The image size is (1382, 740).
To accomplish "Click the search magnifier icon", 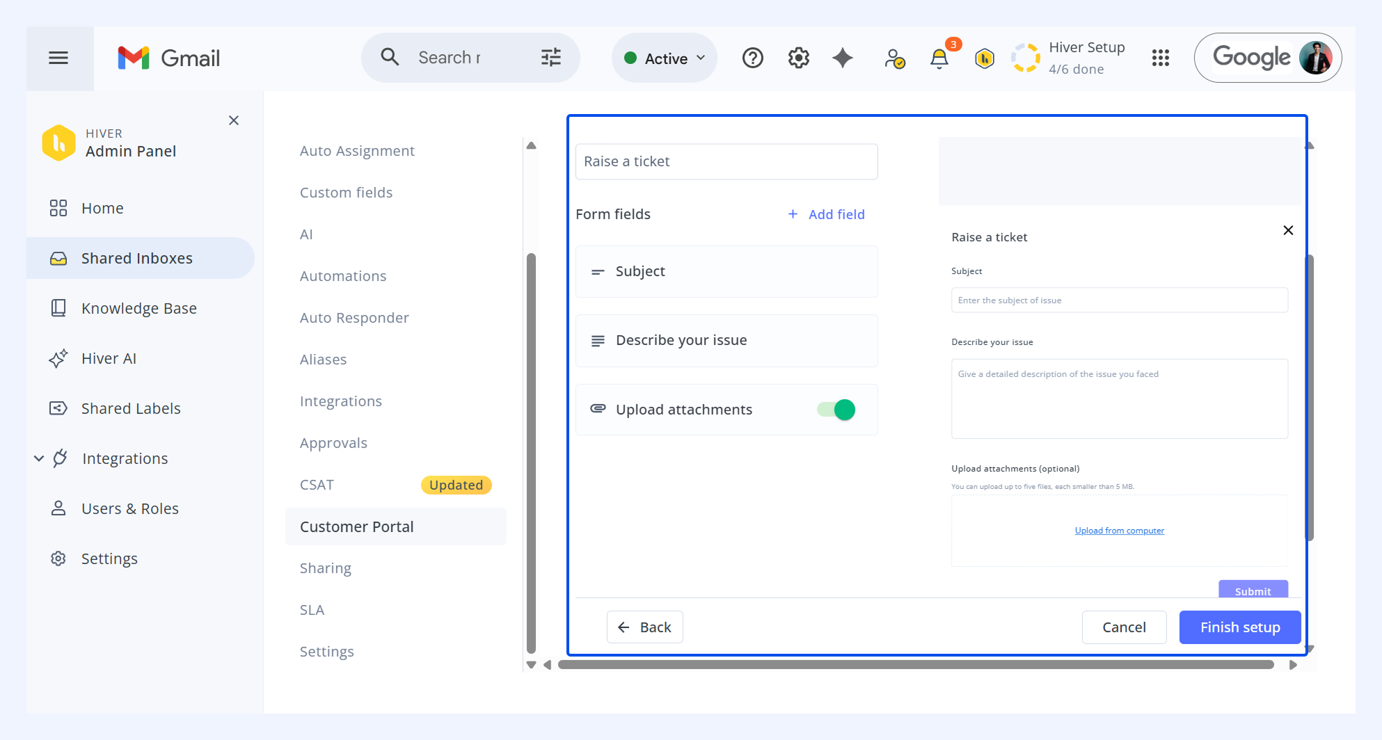I will point(390,57).
